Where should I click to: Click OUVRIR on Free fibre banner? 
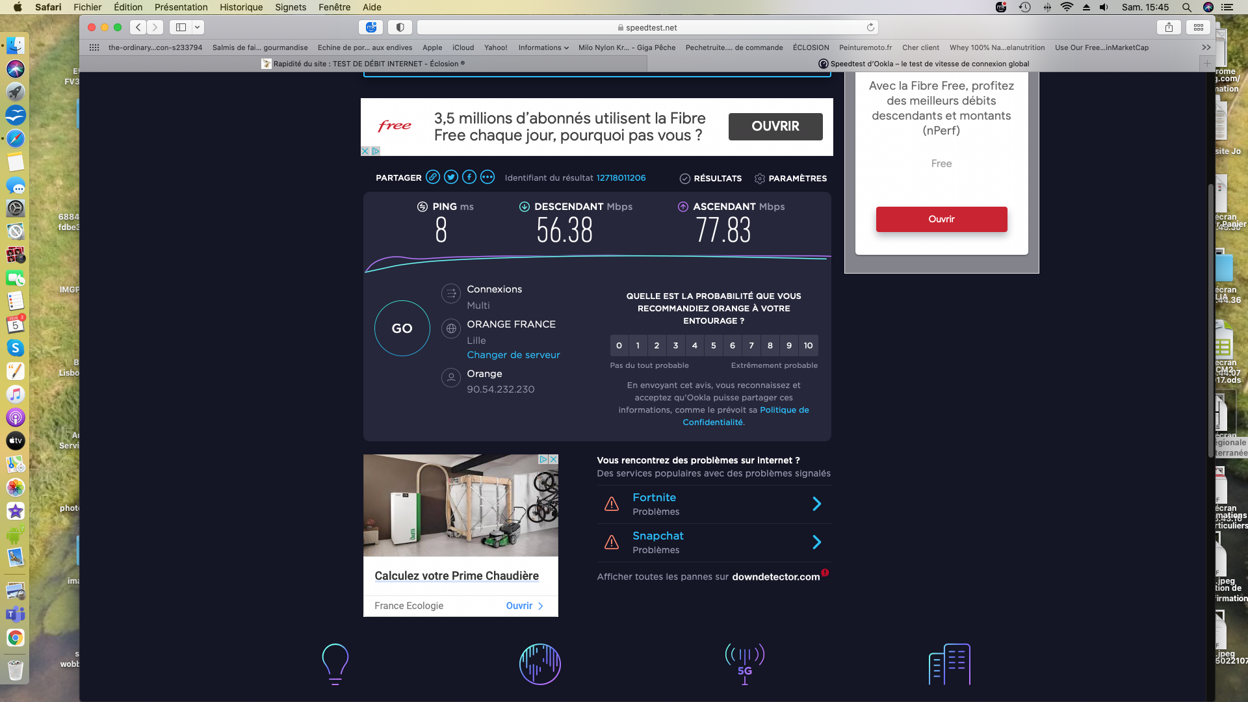point(775,126)
